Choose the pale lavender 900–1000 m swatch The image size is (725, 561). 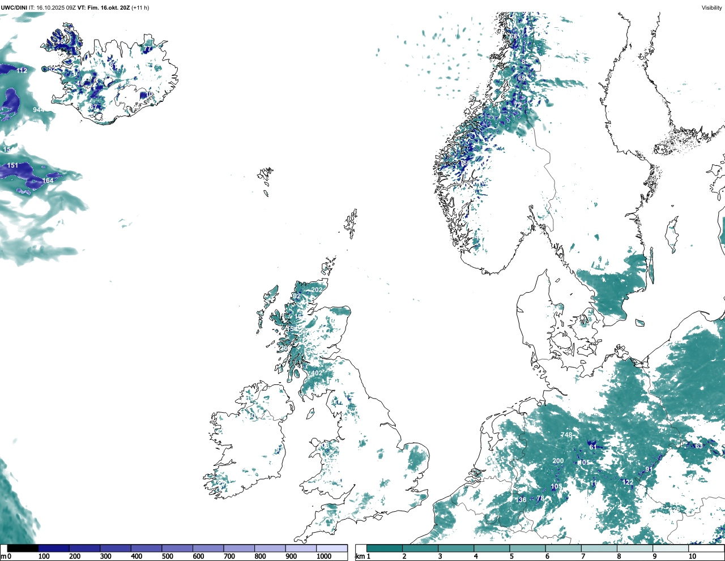(301, 548)
